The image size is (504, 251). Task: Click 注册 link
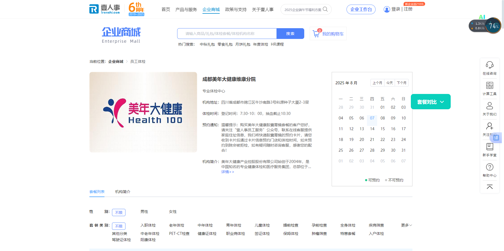click(x=408, y=9)
